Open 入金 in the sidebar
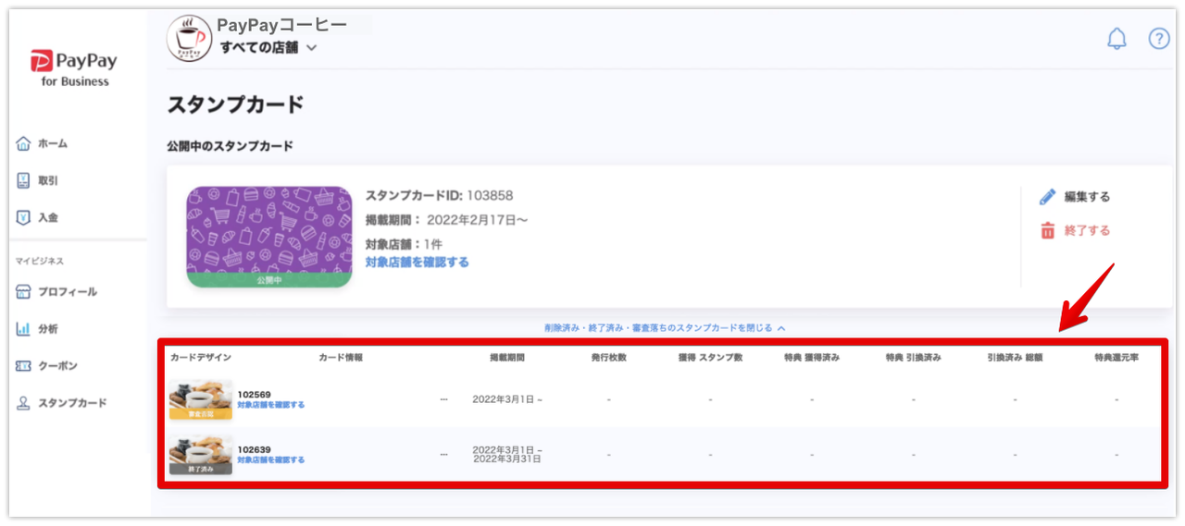This screenshot has width=1185, height=526. click(x=48, y=218)
